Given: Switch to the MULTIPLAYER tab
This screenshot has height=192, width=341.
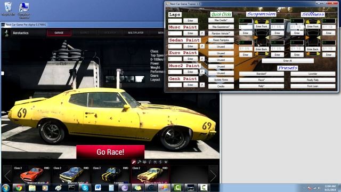Looking at the screenshot, I should tap(136, 33).
